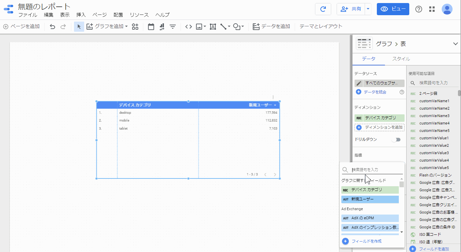Click the table chart type icon

point(364,44)
